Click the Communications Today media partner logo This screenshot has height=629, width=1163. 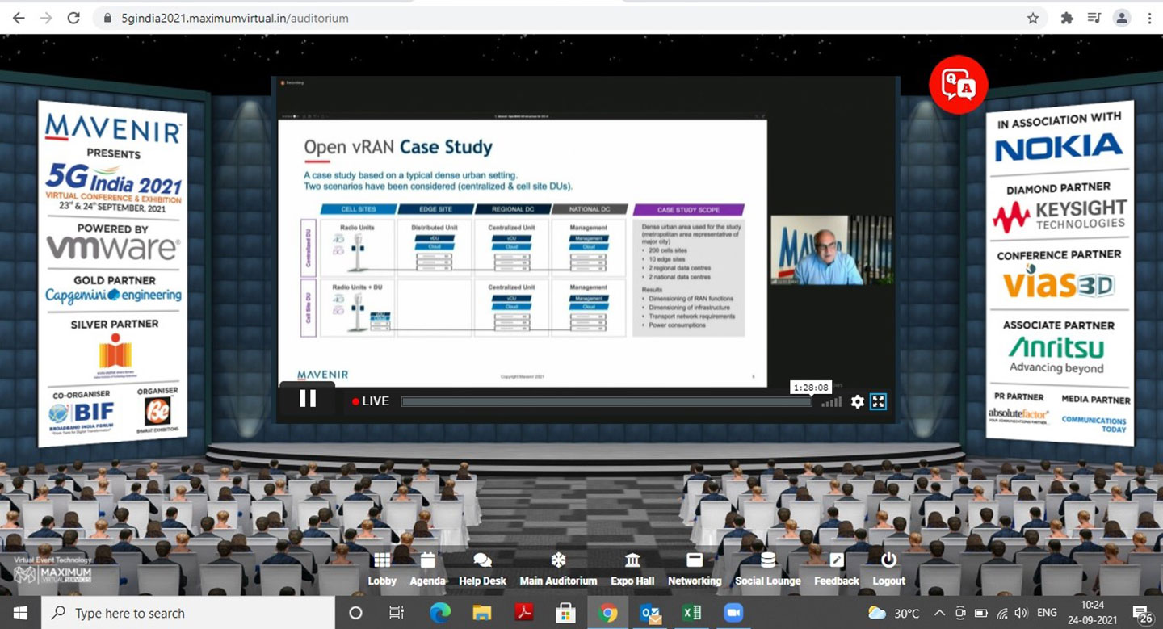pyautogui.click(x=1094, y=425)
